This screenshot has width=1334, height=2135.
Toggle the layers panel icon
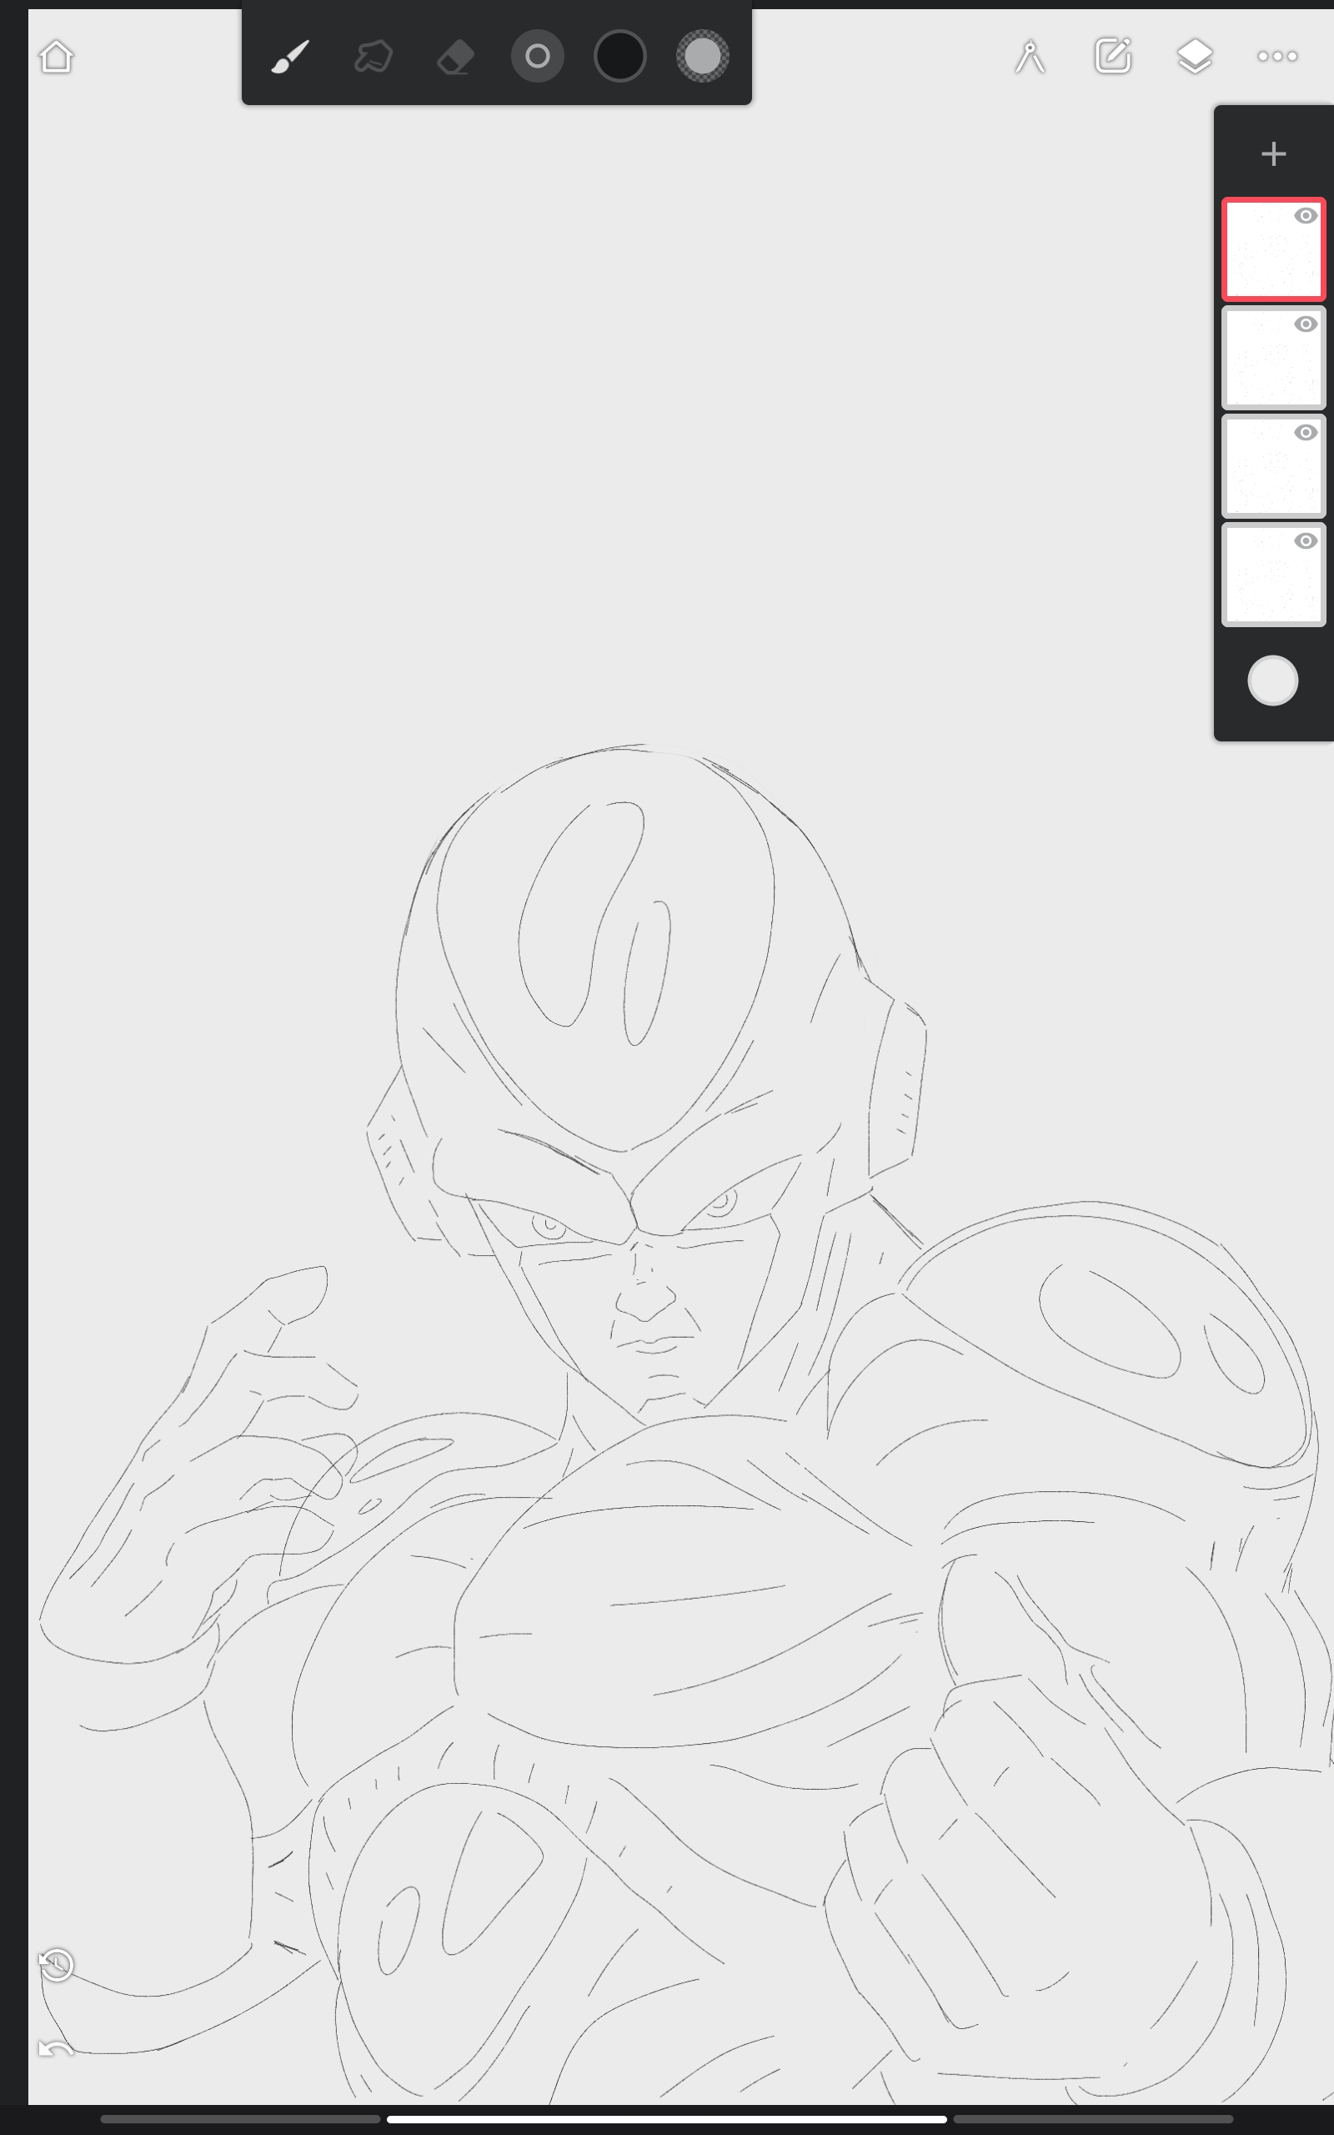(x=1195, y=57)
